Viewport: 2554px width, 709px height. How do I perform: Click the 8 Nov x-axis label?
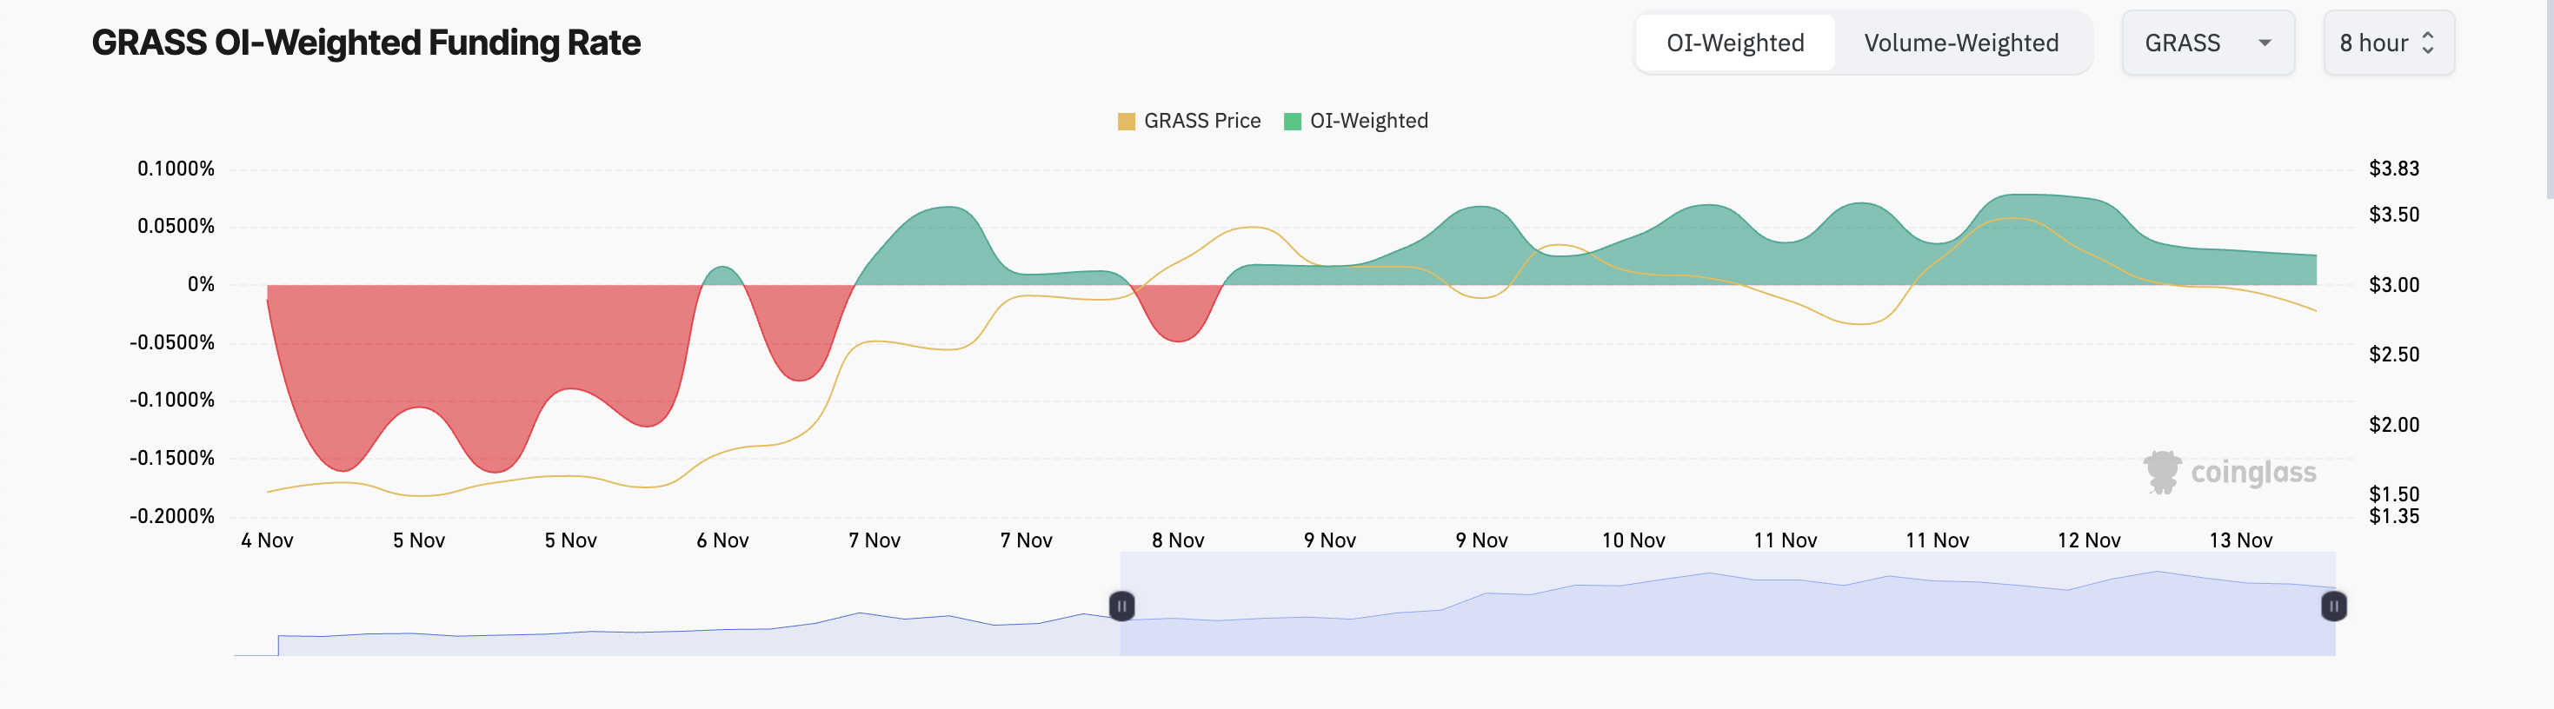(x=1178, y=540)
